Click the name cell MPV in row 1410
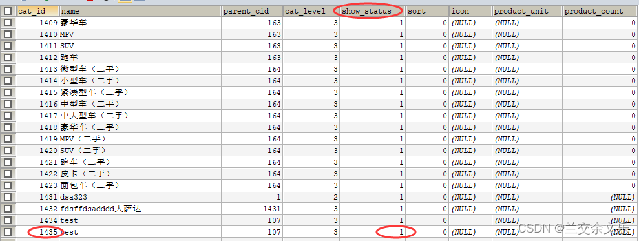639x241 pixels. point(140,35)
